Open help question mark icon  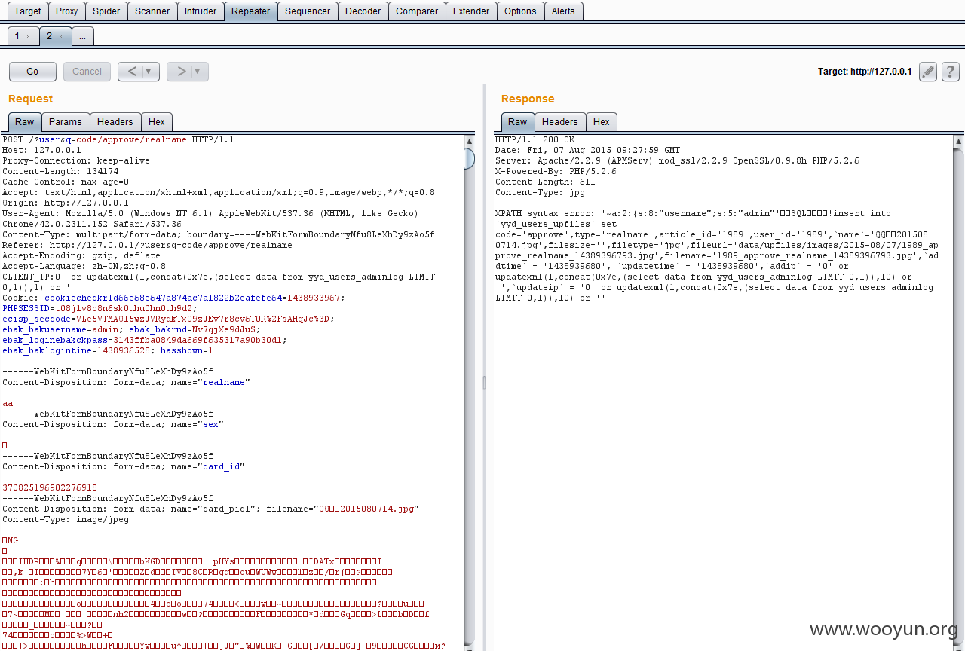click(951, 72)
